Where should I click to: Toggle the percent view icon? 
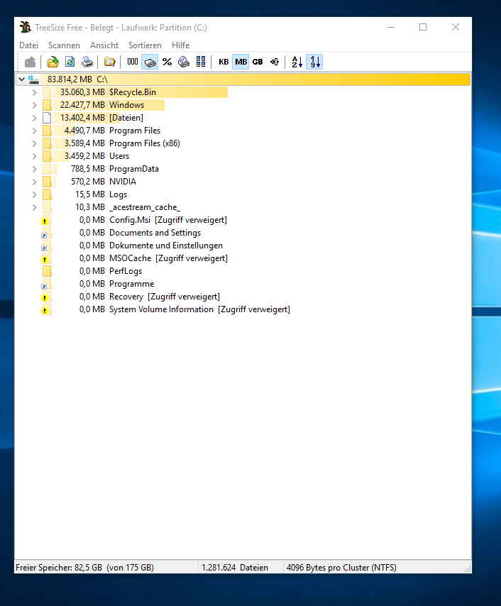(167, 62)
